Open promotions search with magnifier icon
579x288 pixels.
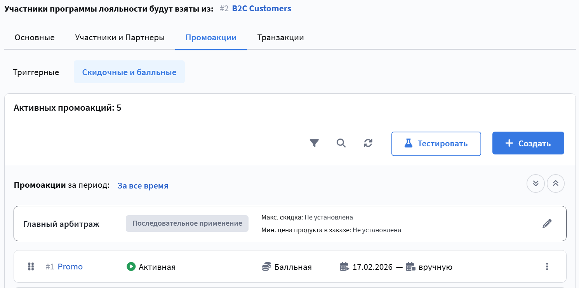pos(341,144)
